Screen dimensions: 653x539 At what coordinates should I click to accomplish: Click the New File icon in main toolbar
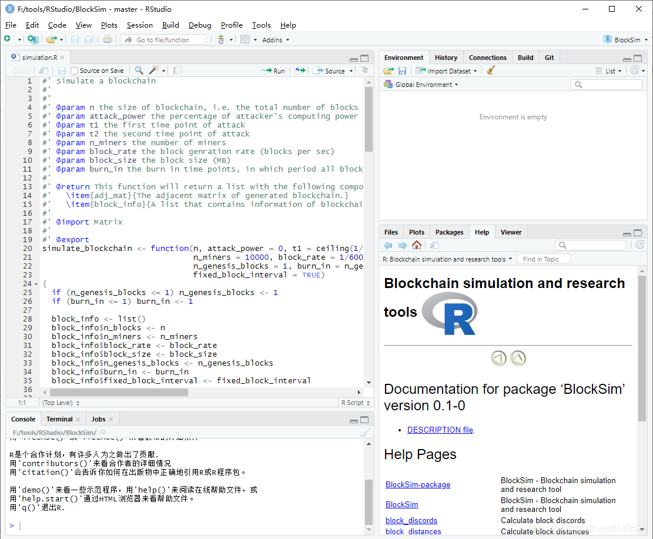tap(8, 39)
